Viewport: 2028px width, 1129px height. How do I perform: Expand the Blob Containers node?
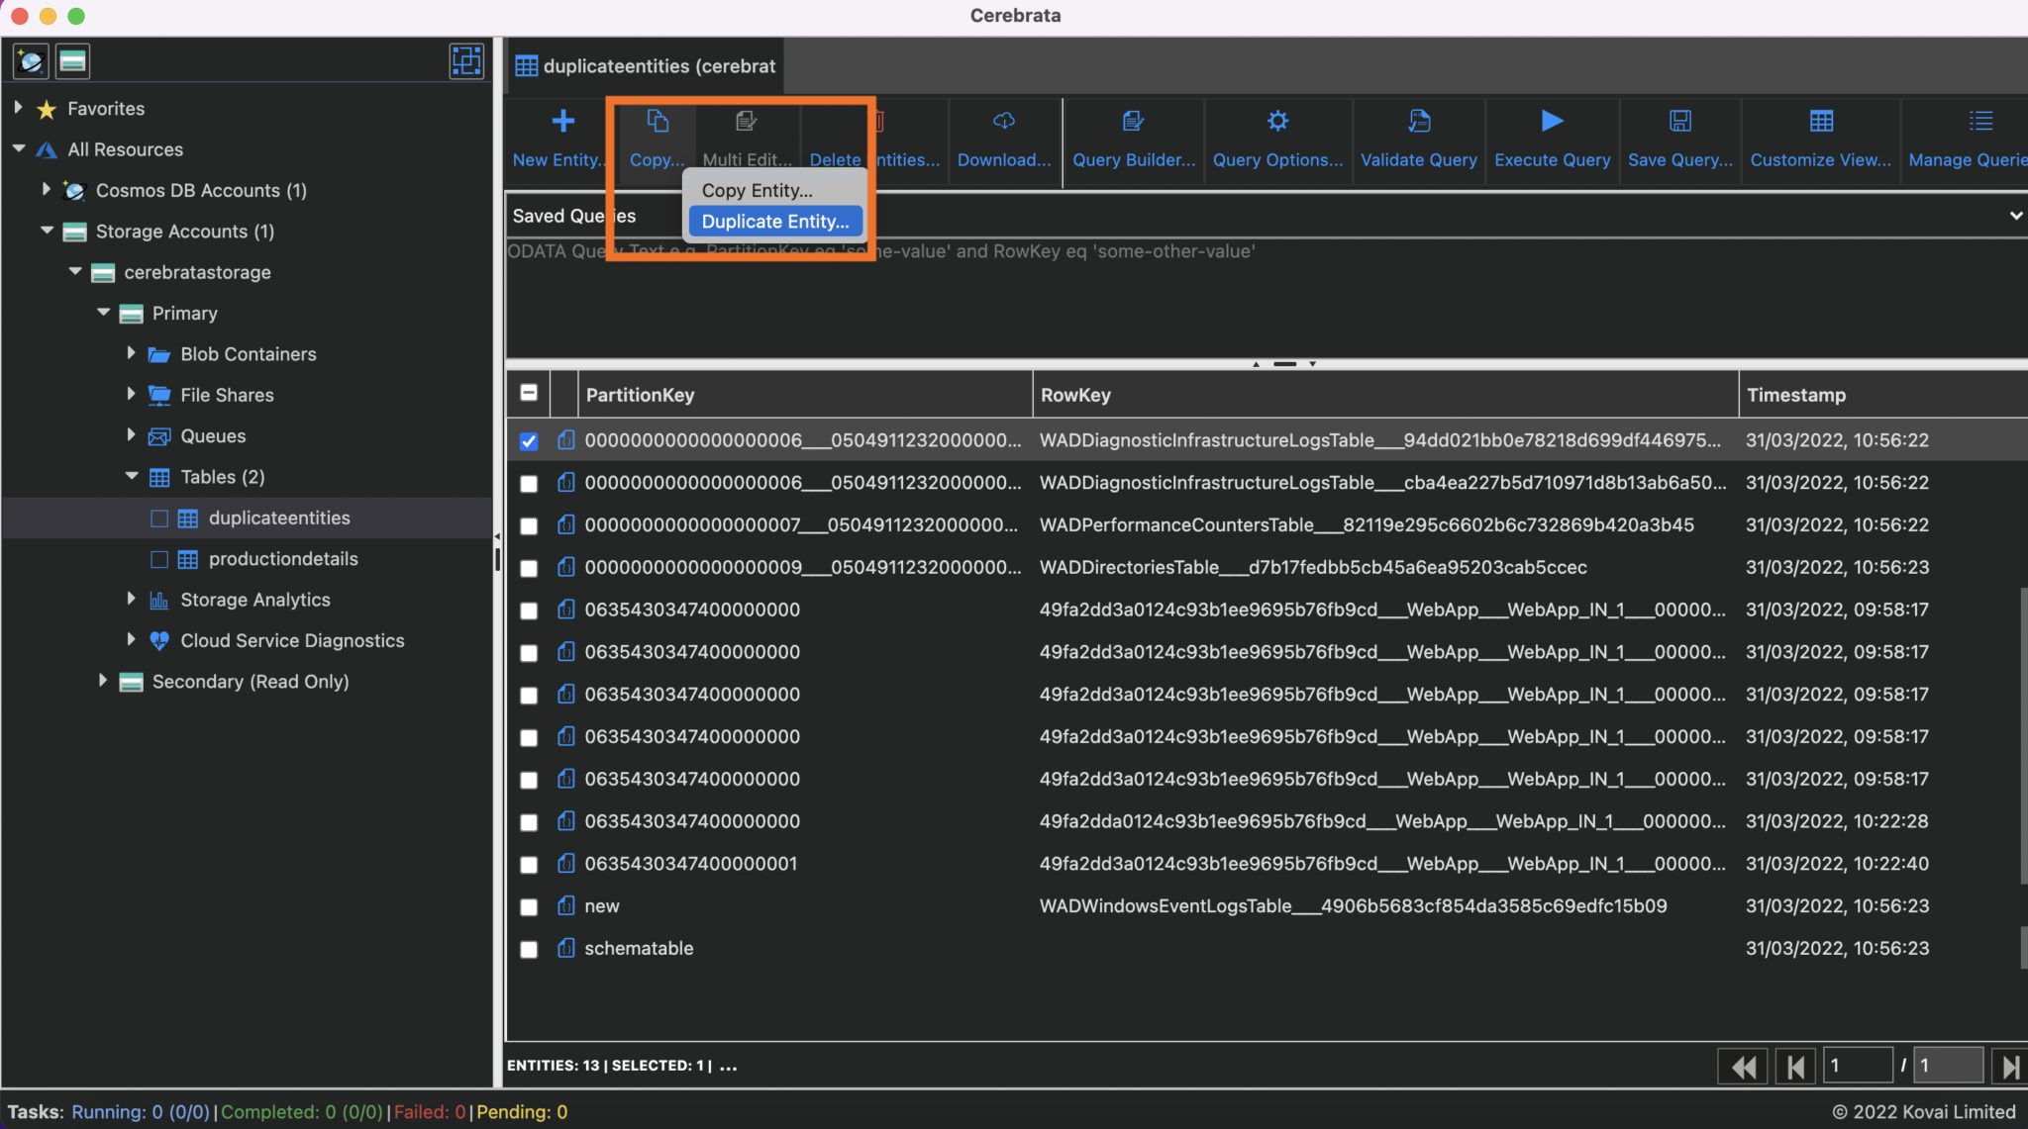(134, 353)
